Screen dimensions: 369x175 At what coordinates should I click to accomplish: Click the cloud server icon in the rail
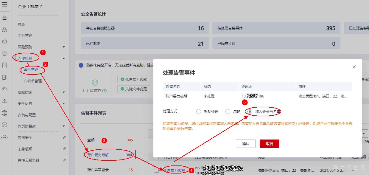[x=4, y=54]
